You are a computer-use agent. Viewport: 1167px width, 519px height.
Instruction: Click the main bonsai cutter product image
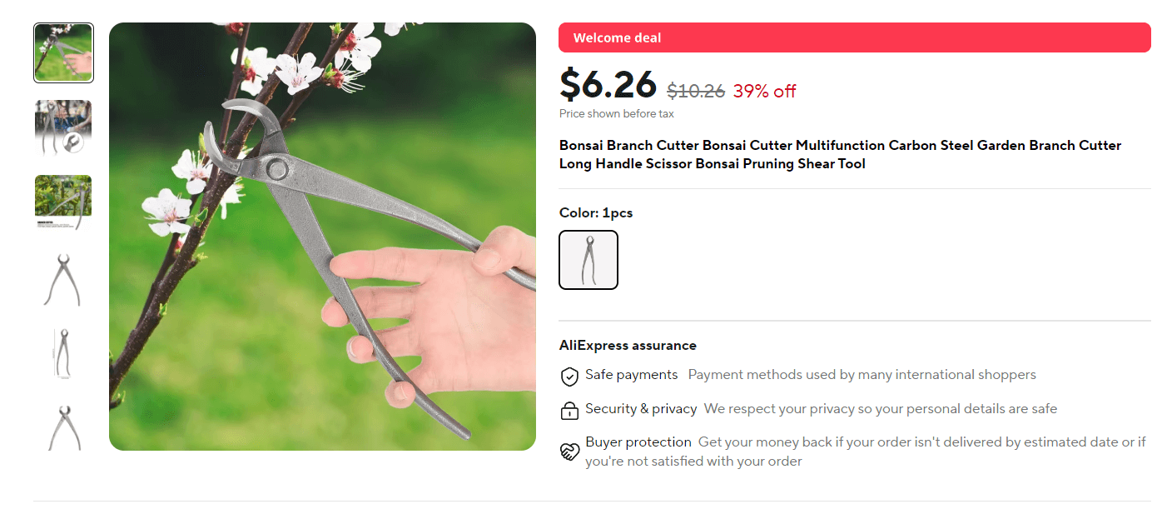322,237
